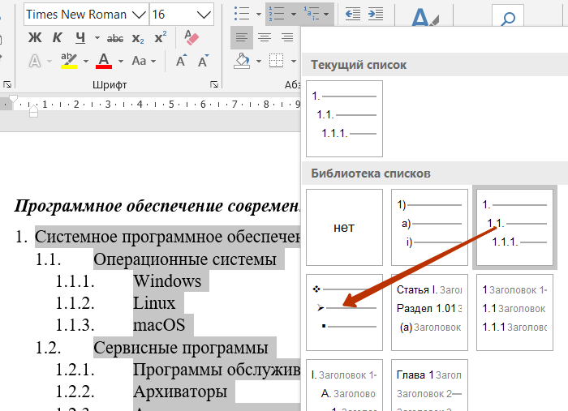Image resolution: width=568 pixels, height=411 pixels.
Task: Open text effects (outlined A) button
Action: coord(35,61)
